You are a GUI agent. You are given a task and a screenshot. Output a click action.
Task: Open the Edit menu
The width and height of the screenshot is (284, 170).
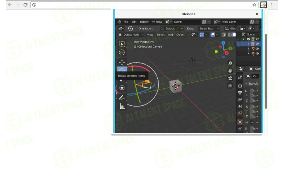click(x=134, y=22)
